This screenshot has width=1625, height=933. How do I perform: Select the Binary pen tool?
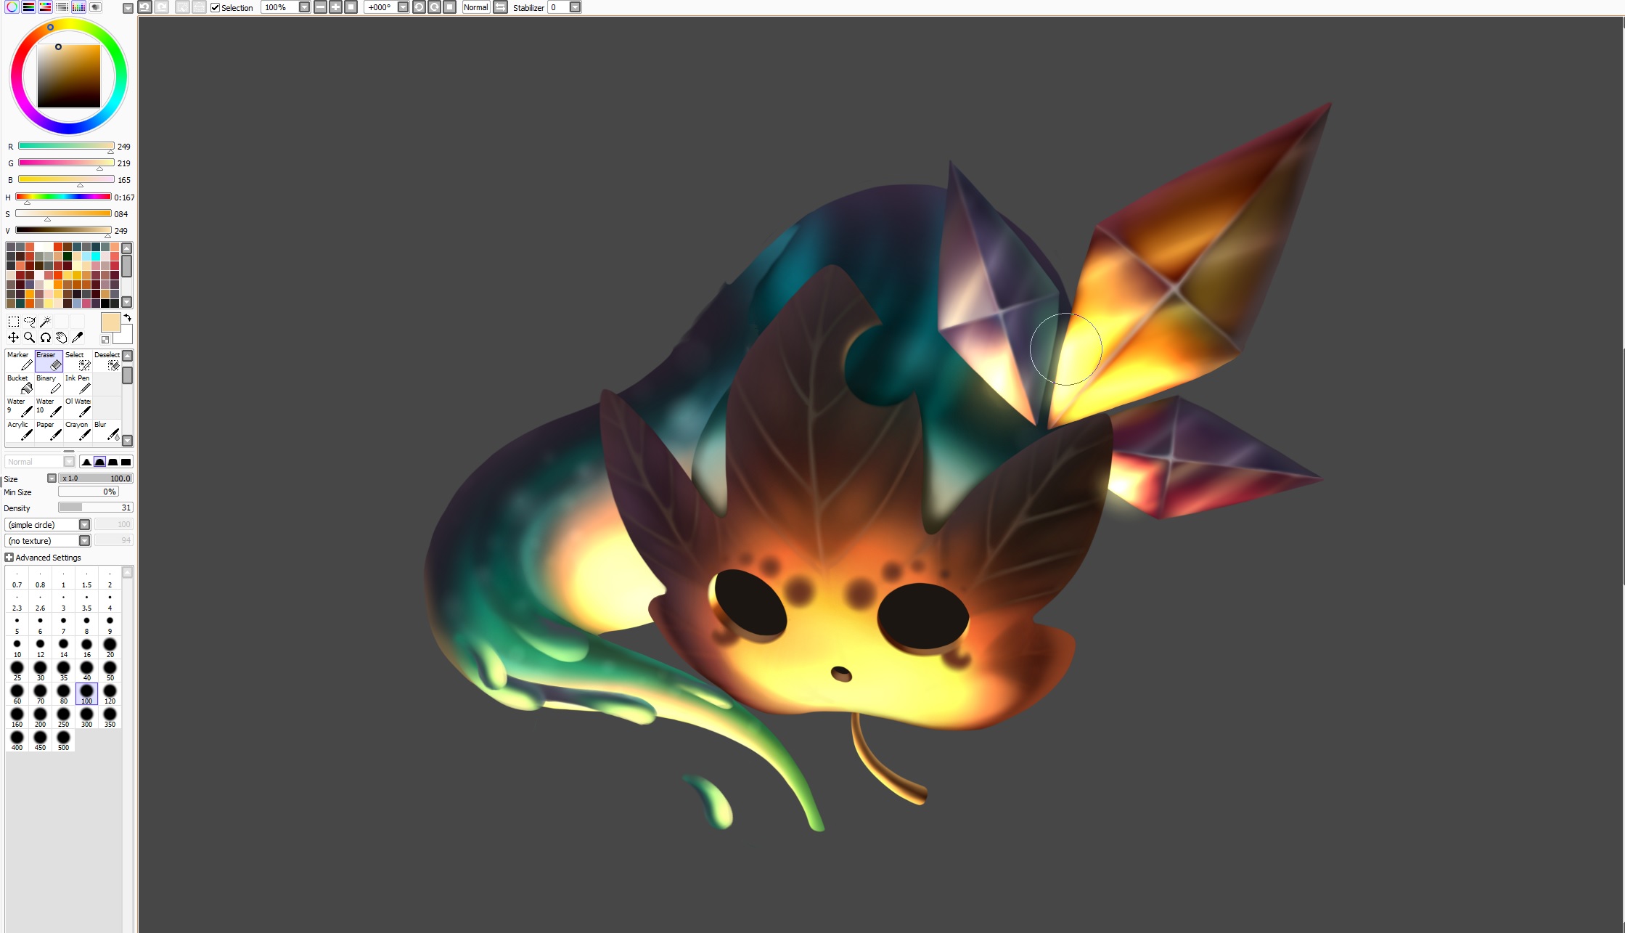click(49, 384)
